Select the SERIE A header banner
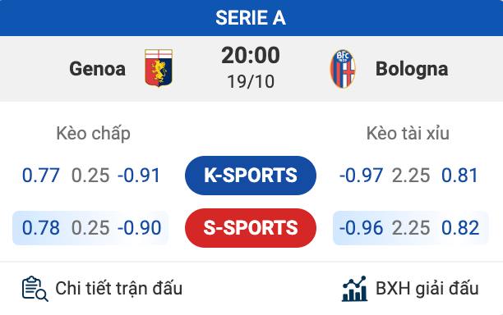The width and height of the screenshot is (503, 315). coord(251,18)
